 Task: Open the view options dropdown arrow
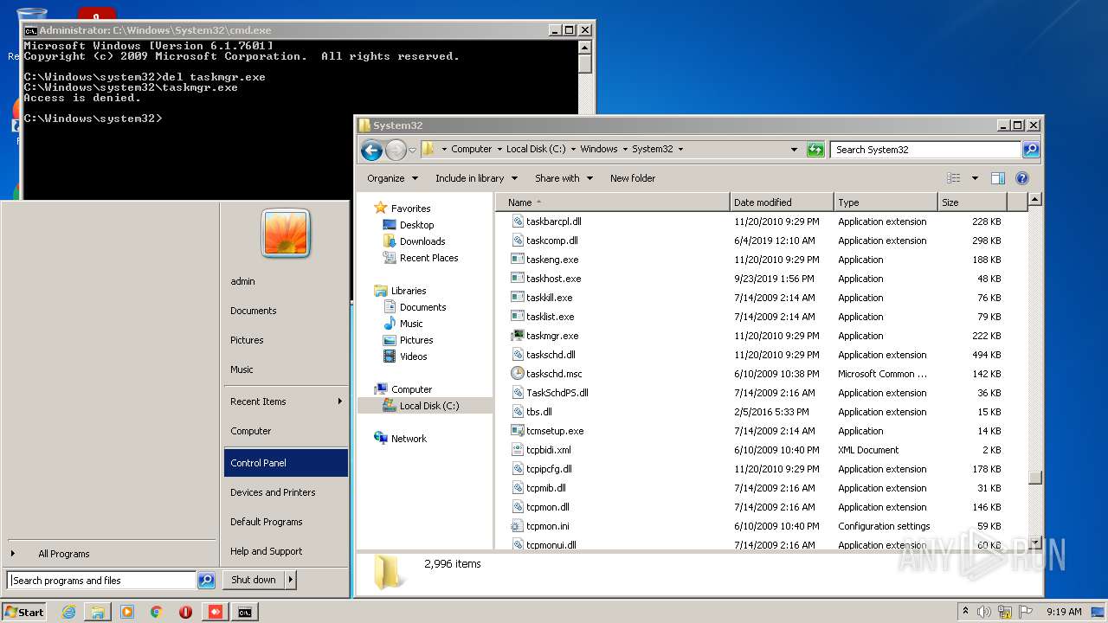coord(974,178)
